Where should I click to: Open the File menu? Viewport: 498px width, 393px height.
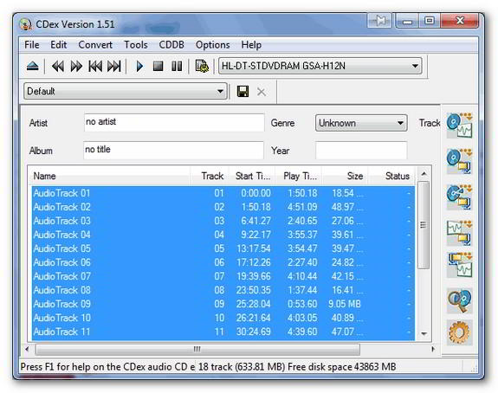[x=32, y=45]
